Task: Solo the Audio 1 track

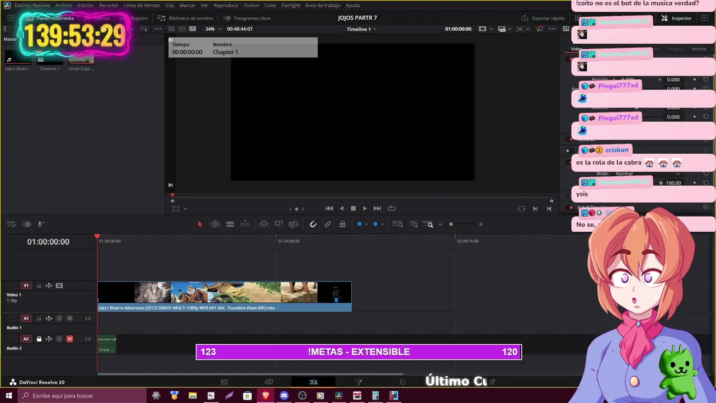Action: pyautogui.click(x=59, y=318)
